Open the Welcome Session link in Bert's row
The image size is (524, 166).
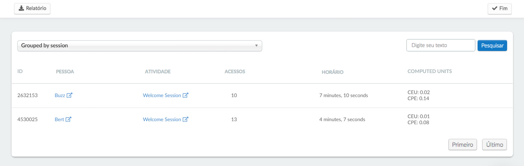point(162,119)
